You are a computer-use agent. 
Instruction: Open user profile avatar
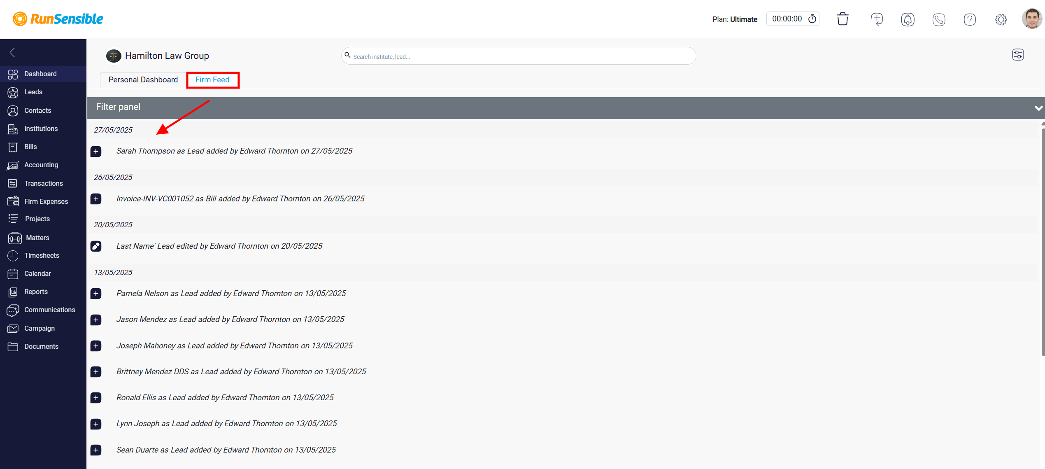pyautogui.click(x=1032, y=19)
